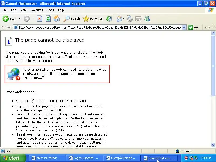Expand the Links chevron overflow
Image resolution: width=216 pixels, height=162 pixels.
(x=214, y=26)
